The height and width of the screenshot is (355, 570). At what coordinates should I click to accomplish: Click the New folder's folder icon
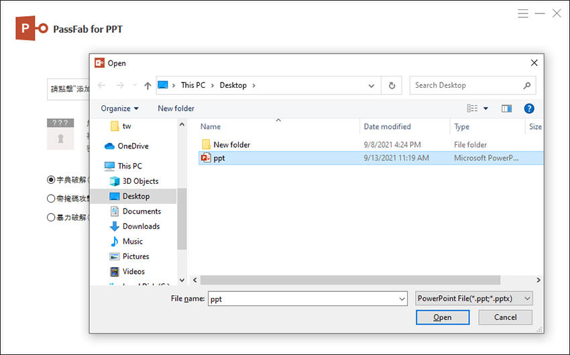[206, 144]
